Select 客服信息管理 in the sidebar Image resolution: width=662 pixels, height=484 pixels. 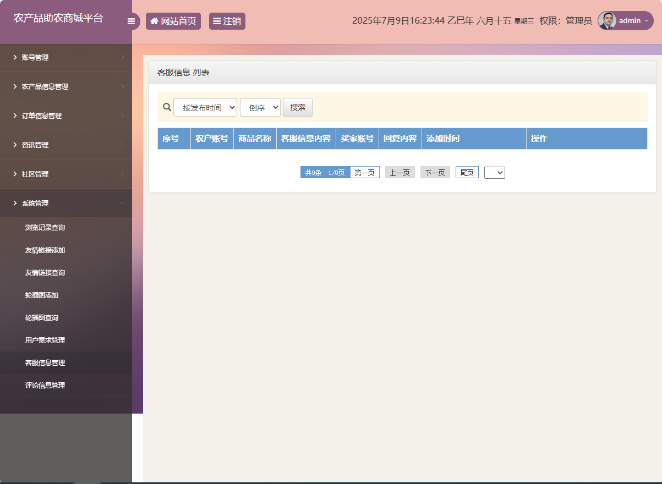coord(45,362)
